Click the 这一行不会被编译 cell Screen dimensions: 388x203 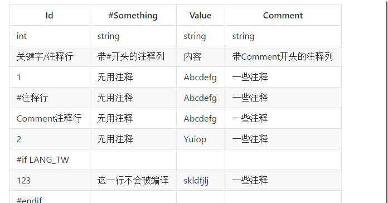pos(133,180)
